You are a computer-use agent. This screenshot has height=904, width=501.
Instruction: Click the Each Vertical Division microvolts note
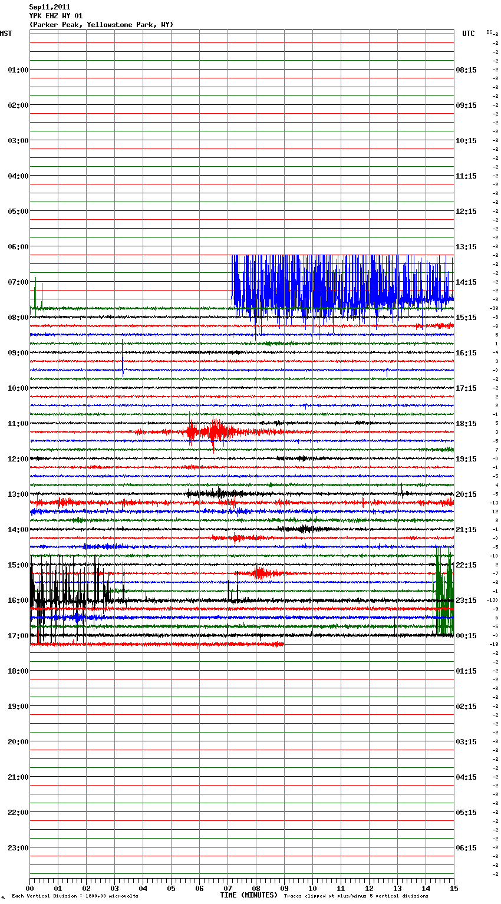(75, 896)
